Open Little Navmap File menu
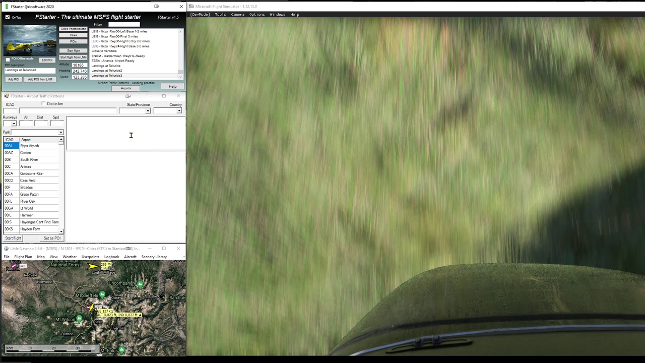 [7, 257]
